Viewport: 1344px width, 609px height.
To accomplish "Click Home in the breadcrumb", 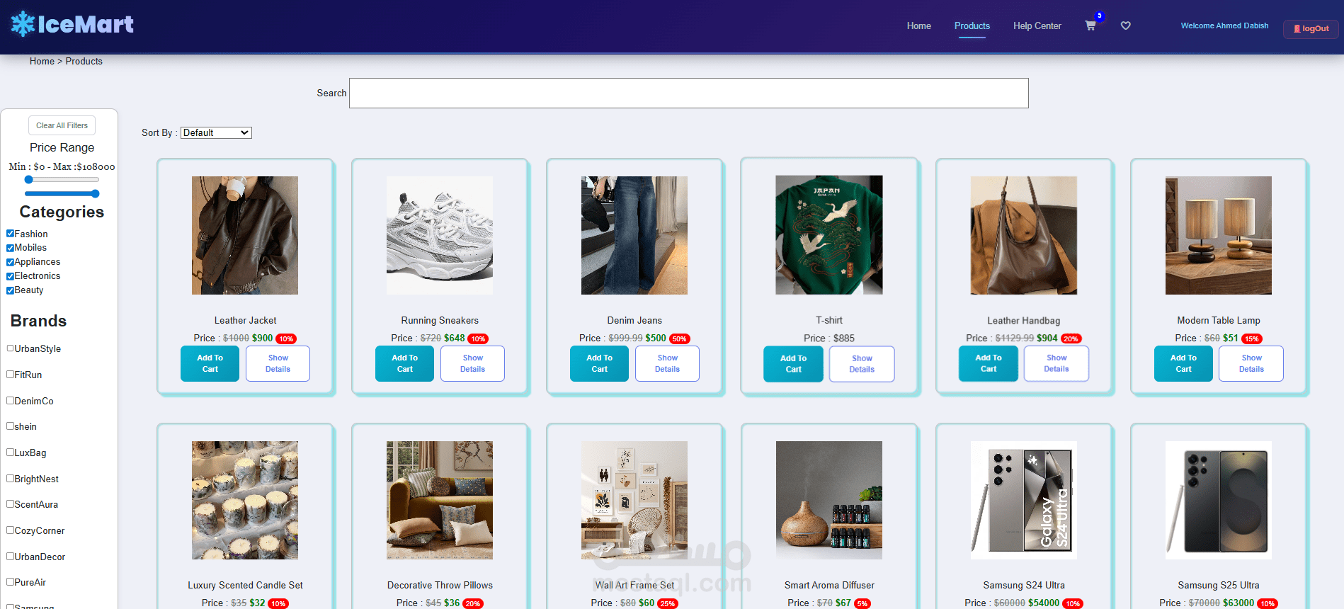I will tap(42, 62).
